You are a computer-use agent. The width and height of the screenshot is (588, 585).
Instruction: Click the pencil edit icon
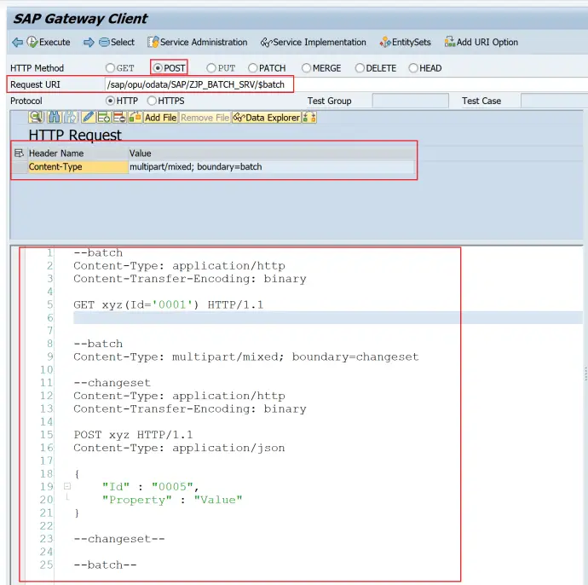coord(88,118)
